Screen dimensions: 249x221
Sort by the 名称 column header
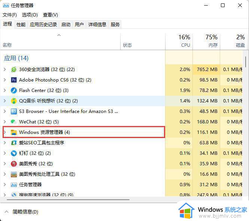coord(60,42)
